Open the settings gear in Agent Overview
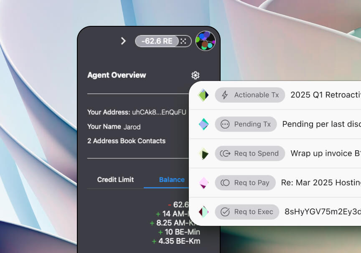This screenshot has height=253, width=361. [195, 75]
